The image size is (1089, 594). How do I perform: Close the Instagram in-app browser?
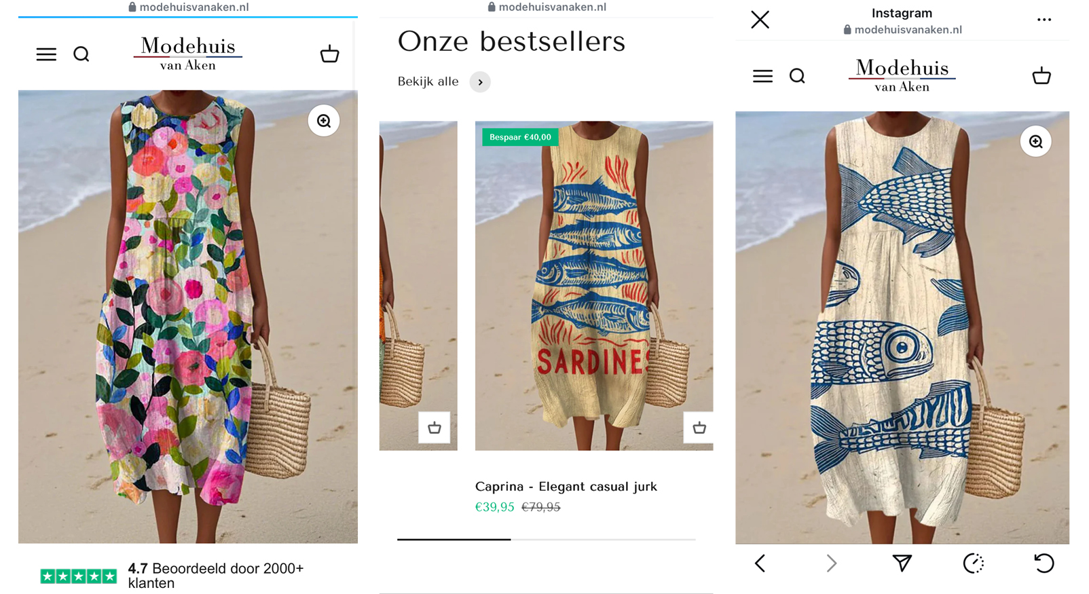760,20
